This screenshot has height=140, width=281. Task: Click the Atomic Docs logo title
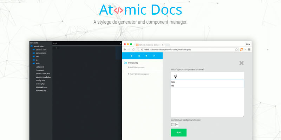(140, 10)
